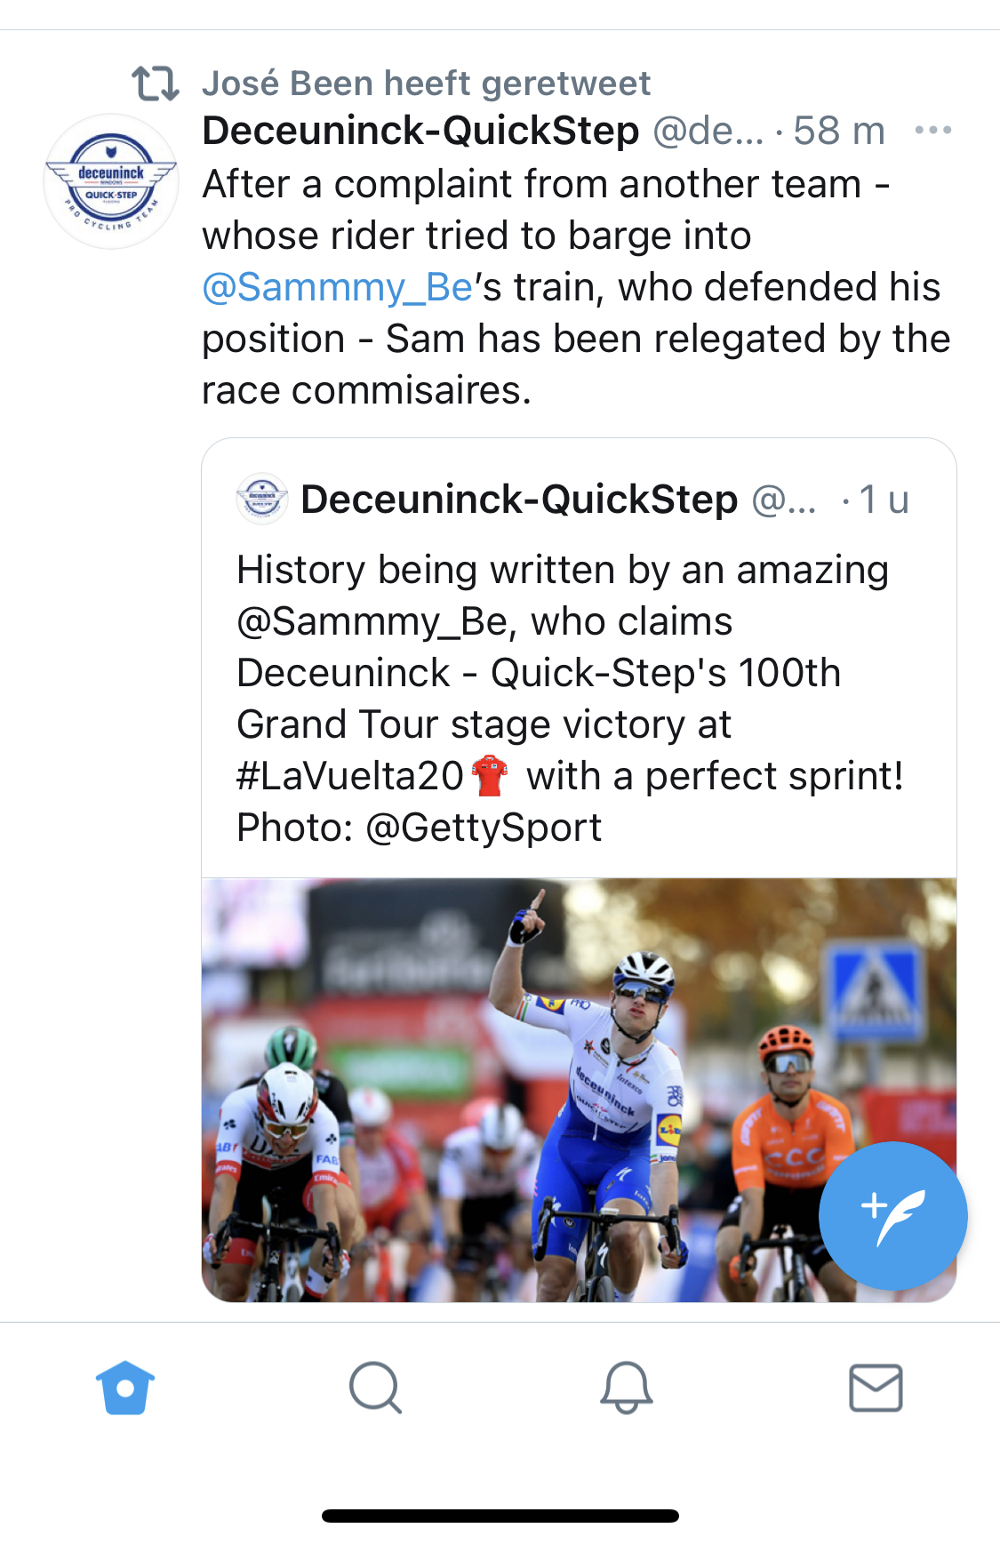Open the Deceuninck-QuickStep author name
1000x1544 pixels.
point(420,131)
